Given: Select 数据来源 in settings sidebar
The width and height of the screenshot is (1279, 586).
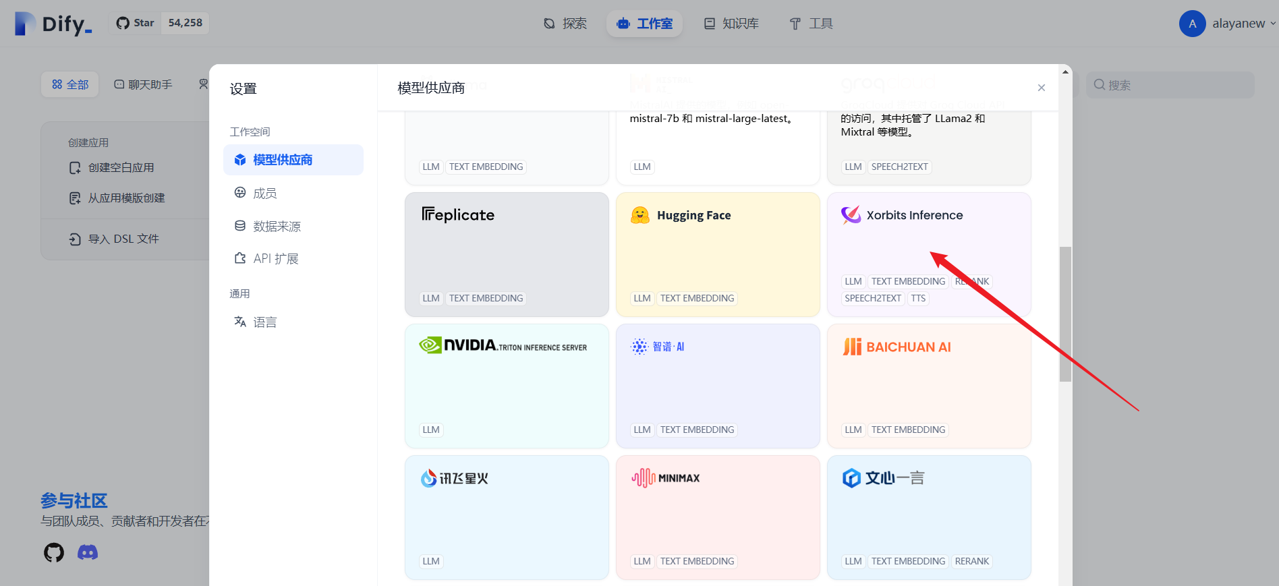Looking at the screenshot, I should click(x=277, y=227).
